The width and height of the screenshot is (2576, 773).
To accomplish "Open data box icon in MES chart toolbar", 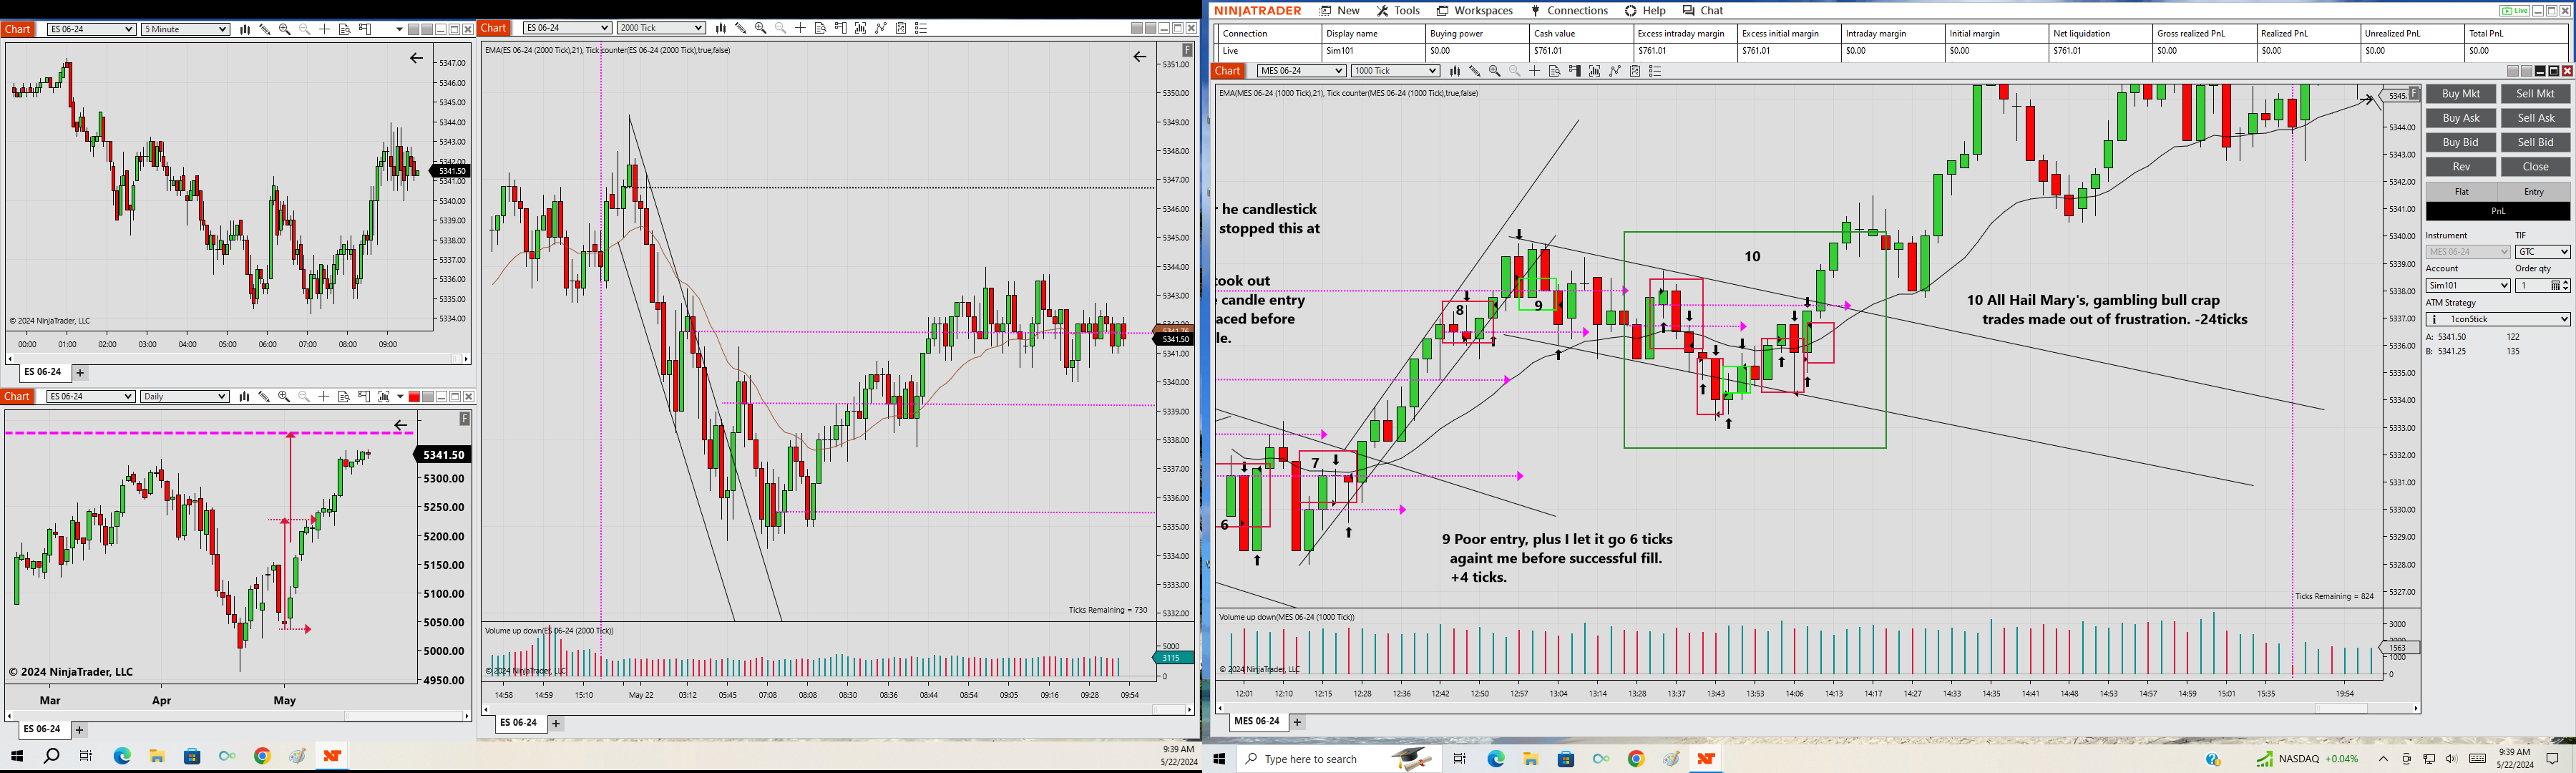I will [1554, 71].
